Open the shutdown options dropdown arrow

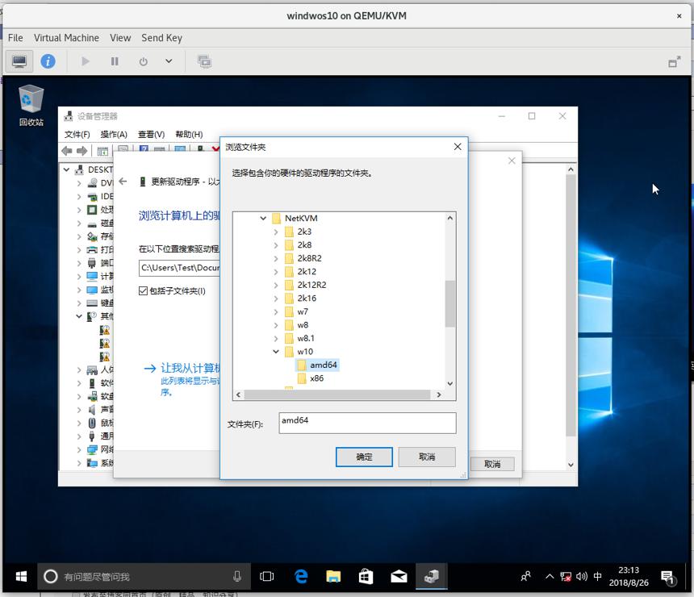click(169, 61)
